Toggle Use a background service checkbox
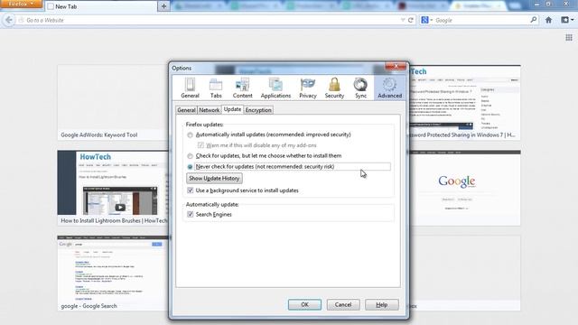Screen dimensions: 578x325 pyautogui.click(x=191, y=190)
